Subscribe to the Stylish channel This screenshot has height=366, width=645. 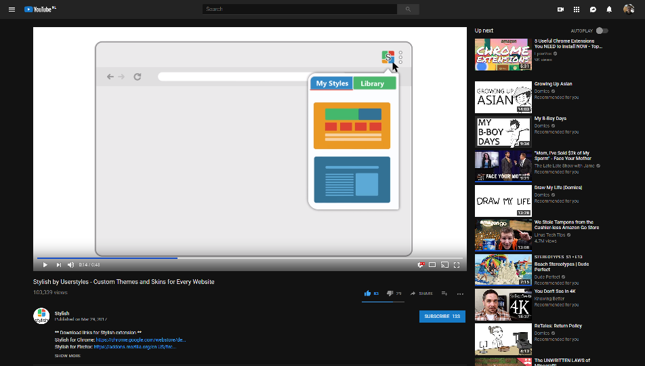442,317
